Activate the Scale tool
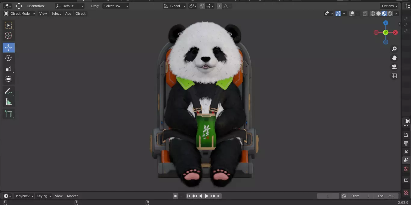Viewport: 411px width, 205px height. [x=8, y=69]
